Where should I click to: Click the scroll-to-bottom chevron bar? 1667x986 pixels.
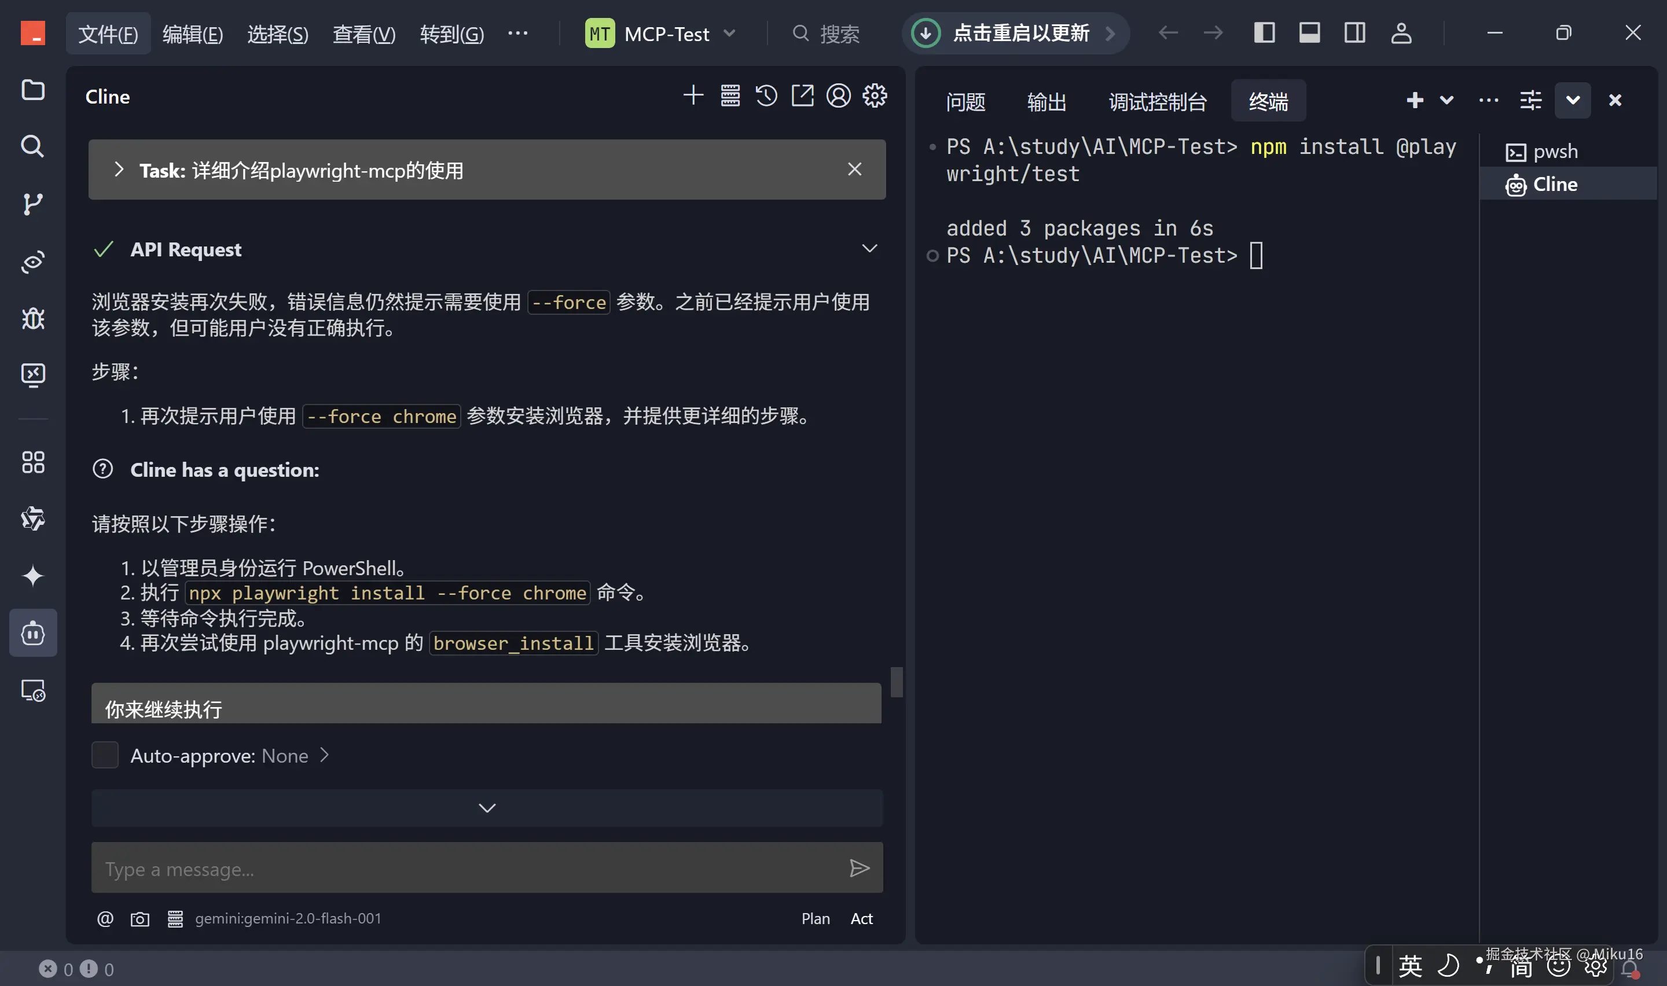click(487, 808)
